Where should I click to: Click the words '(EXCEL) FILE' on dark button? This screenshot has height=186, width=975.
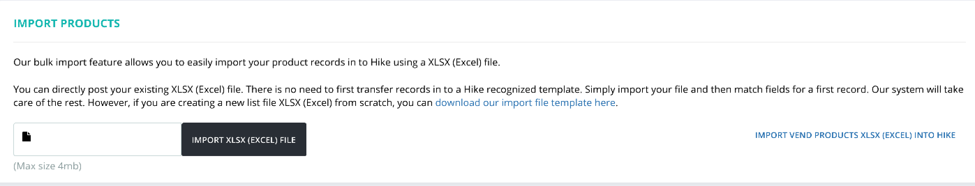(x=271, y=140)
